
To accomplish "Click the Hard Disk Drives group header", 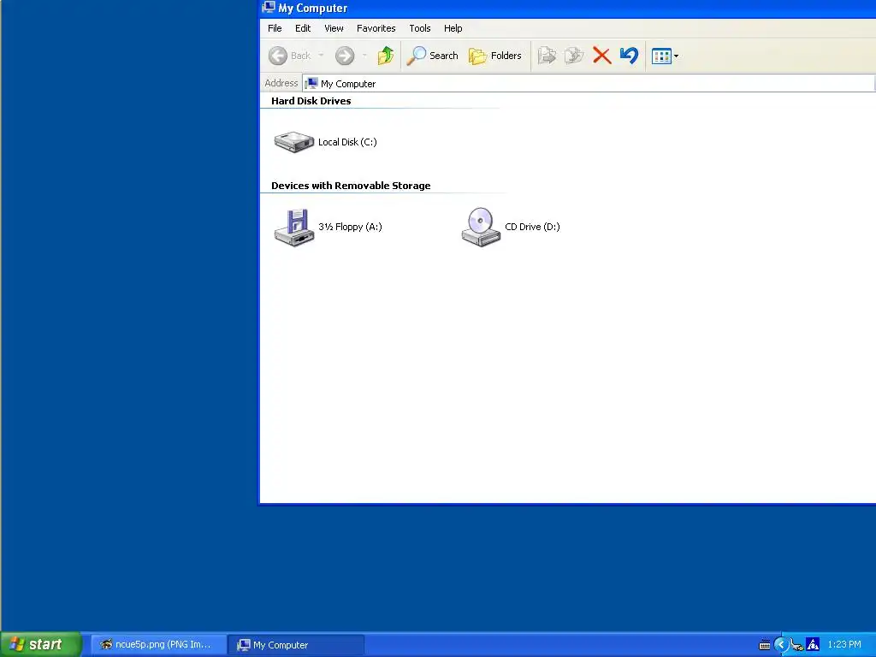I will [x=311, y=101].
